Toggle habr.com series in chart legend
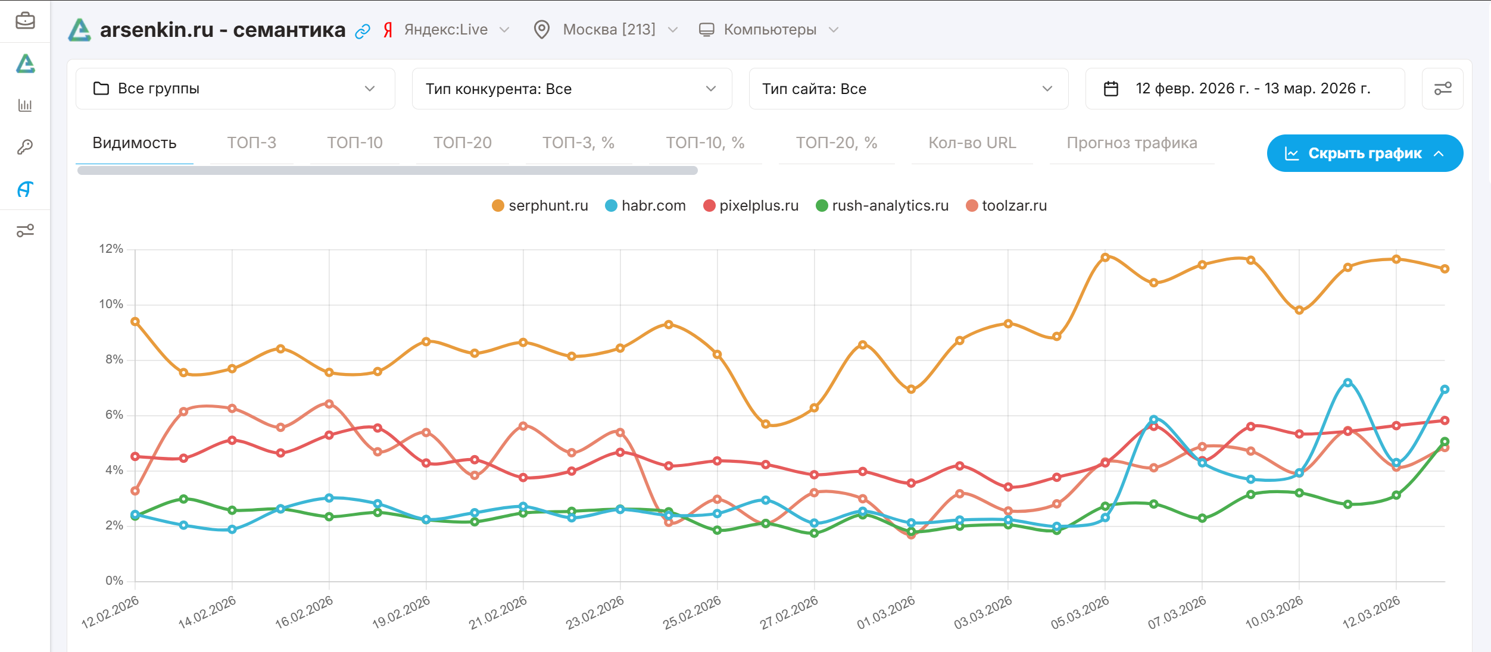Image resolution: width=1491 pixels, height=652 pixels. (x=645, y=206)
